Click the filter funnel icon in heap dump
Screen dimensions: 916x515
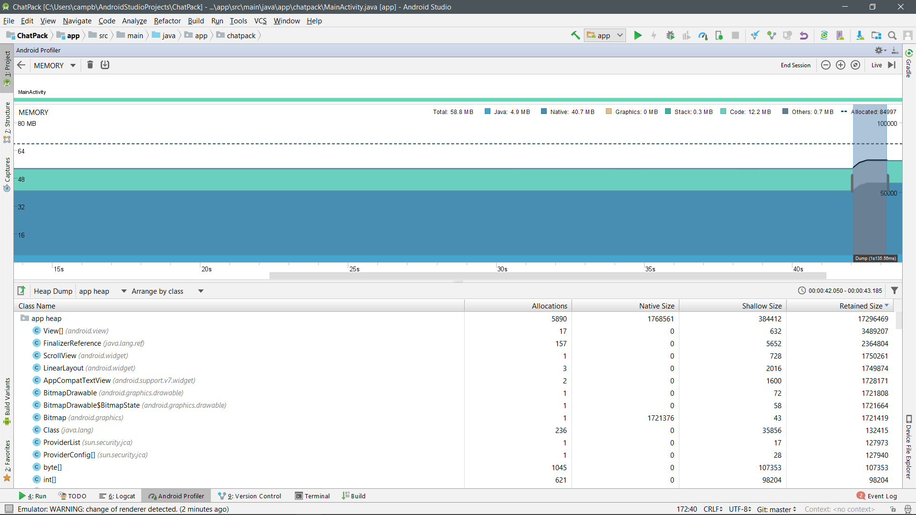pyautogui.click(x=895, y=290)
